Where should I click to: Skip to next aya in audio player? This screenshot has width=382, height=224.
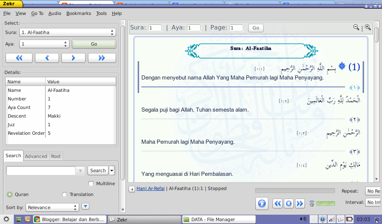[x=300, y=203]
